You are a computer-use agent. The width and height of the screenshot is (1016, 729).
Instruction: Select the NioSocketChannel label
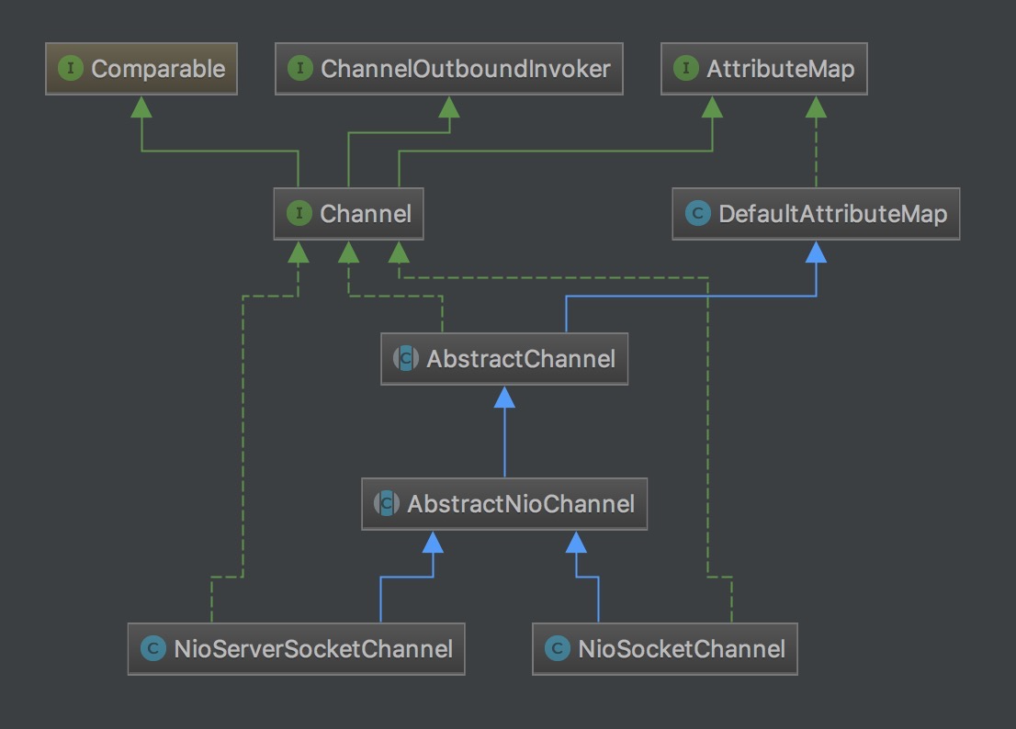[x=682, y=649]
